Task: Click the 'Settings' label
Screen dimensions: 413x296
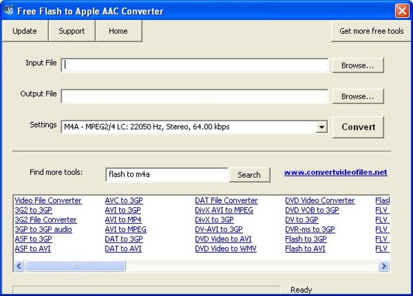Action: (x=43, y=125)
